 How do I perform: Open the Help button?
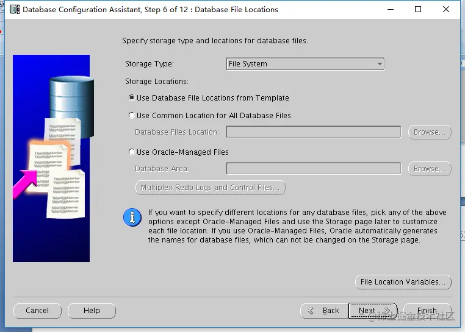[92, 311]
